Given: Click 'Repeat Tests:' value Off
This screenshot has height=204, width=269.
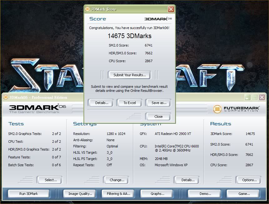Looking at the screenshot, I should point(109,165).
